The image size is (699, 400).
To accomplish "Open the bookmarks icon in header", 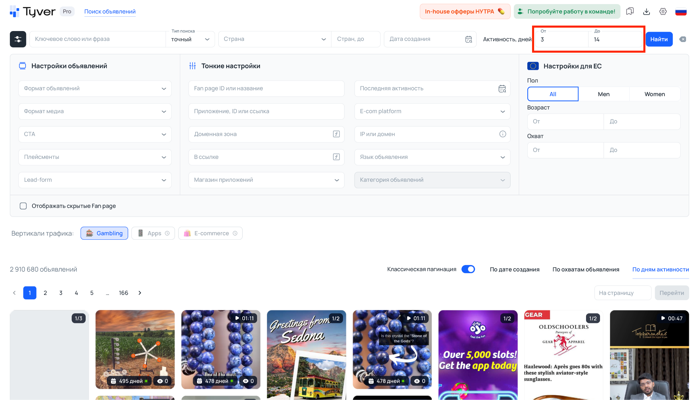I will (630, 12).
